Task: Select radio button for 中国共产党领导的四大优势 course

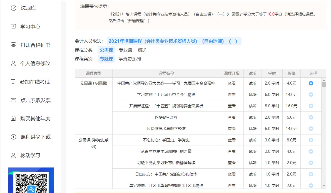Action: [311, 83]
